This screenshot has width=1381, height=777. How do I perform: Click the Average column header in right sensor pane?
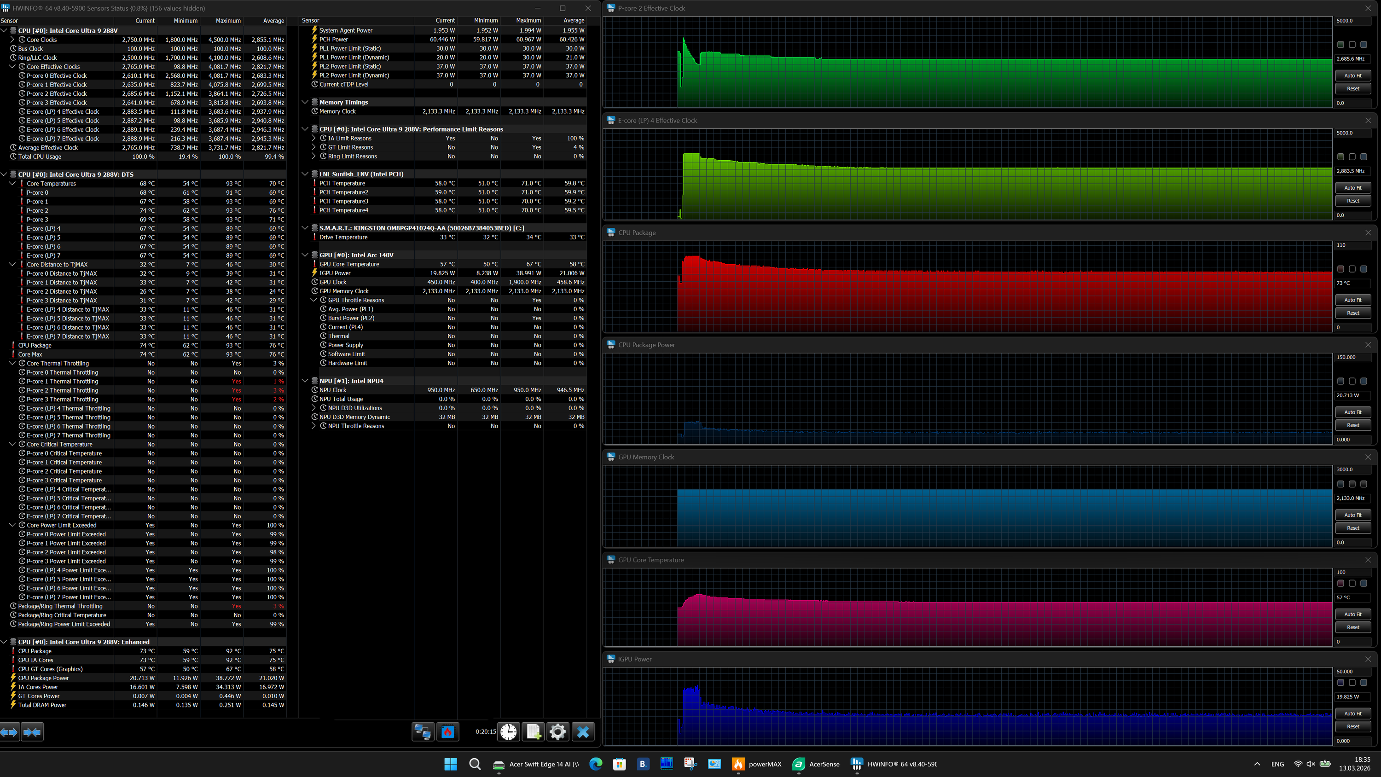pyautogui.click(x=565, y=20)
